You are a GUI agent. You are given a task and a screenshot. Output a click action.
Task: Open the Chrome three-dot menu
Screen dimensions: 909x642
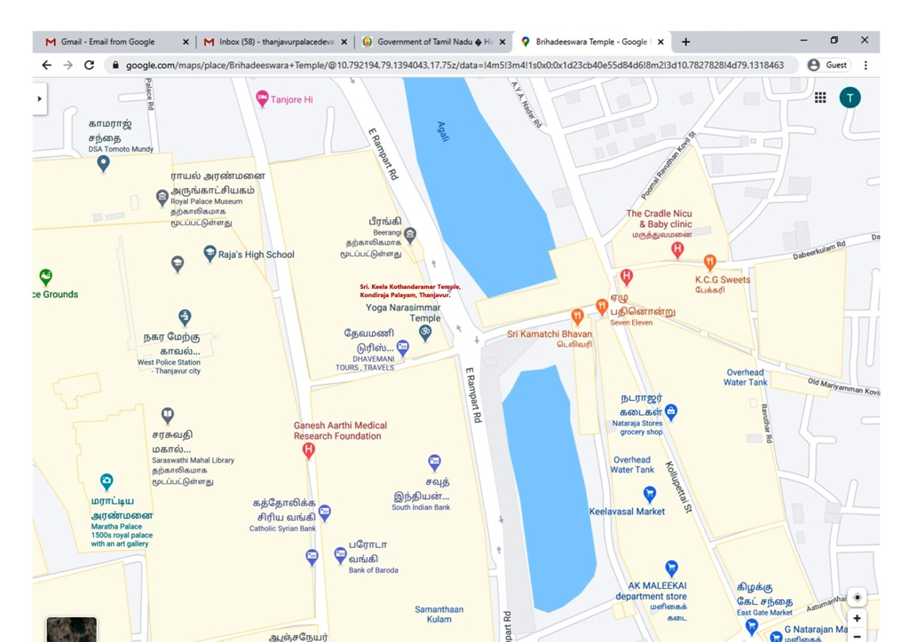[x=866, y=65]
